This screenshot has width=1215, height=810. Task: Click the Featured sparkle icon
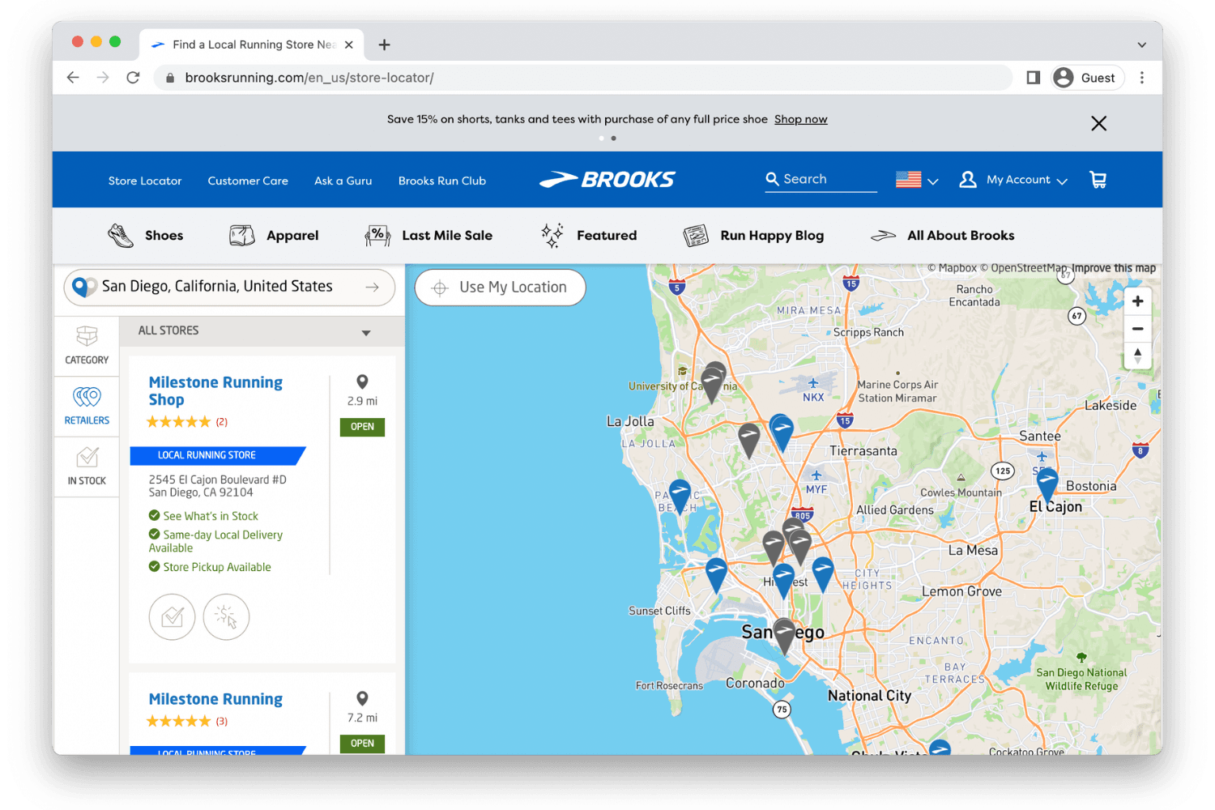[x=552, y=236]
